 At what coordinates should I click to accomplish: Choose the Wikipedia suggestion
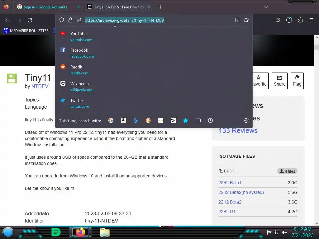[x=154, y=87]
